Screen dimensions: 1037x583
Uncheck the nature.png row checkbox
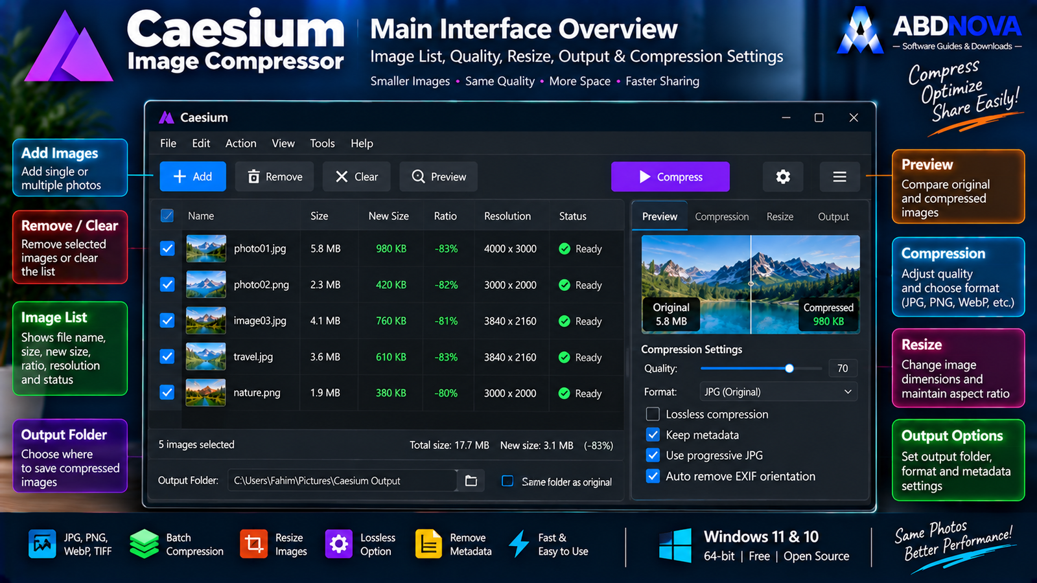pos(167,393)
